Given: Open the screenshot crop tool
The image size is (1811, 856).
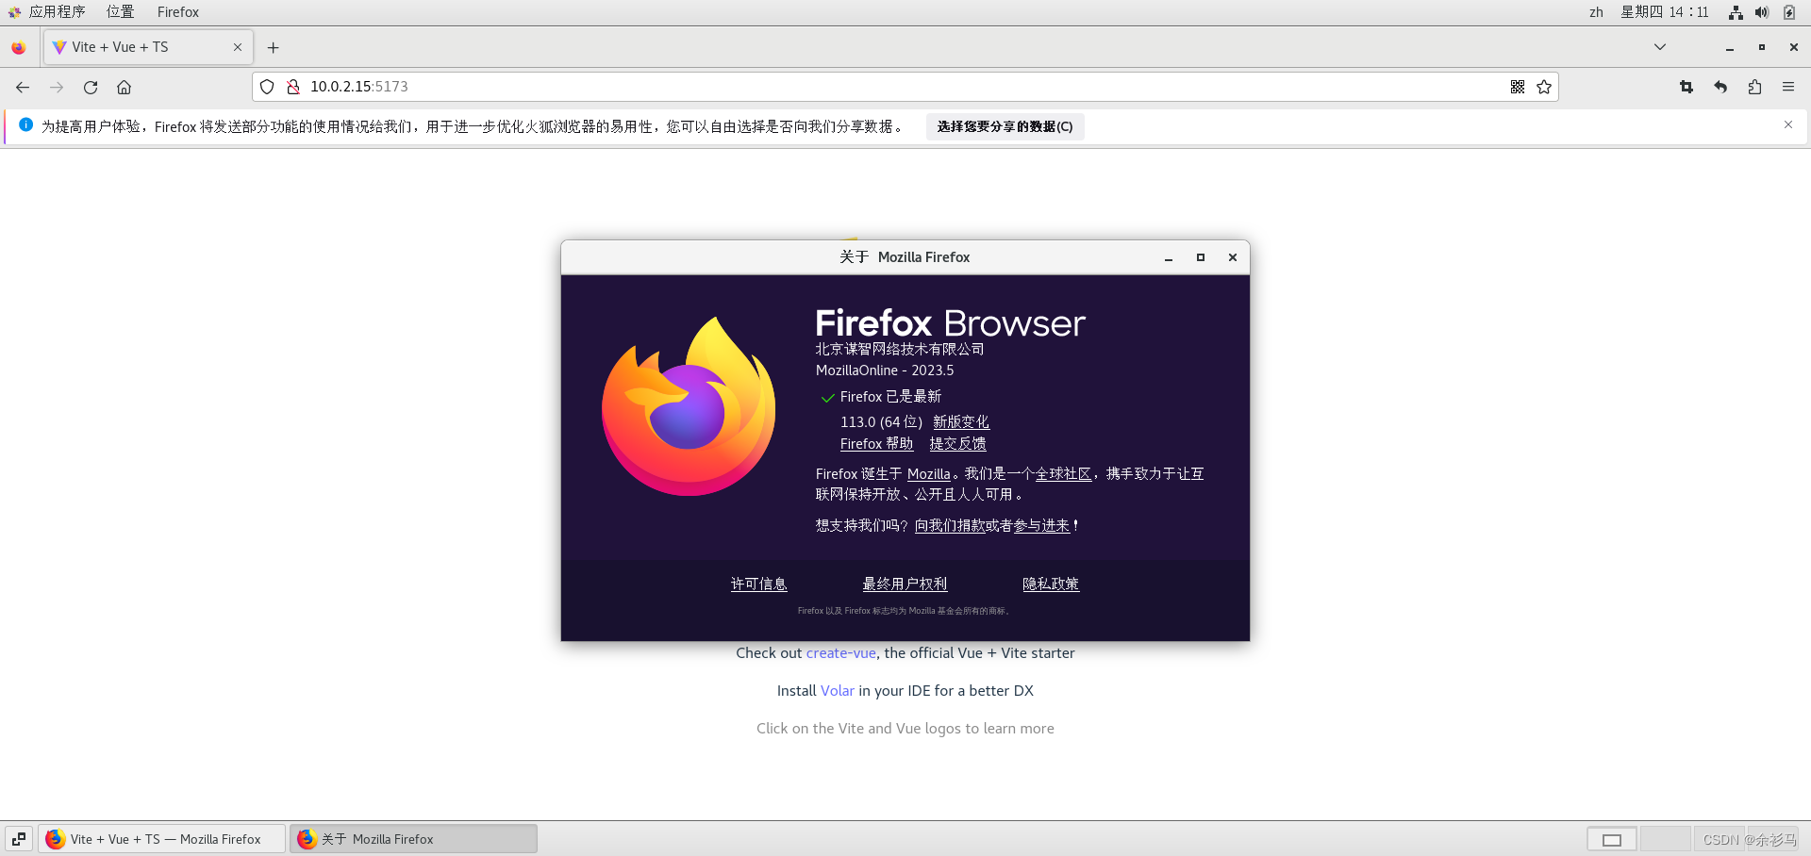Looking at the screenshot, I should click(1686, 87).
